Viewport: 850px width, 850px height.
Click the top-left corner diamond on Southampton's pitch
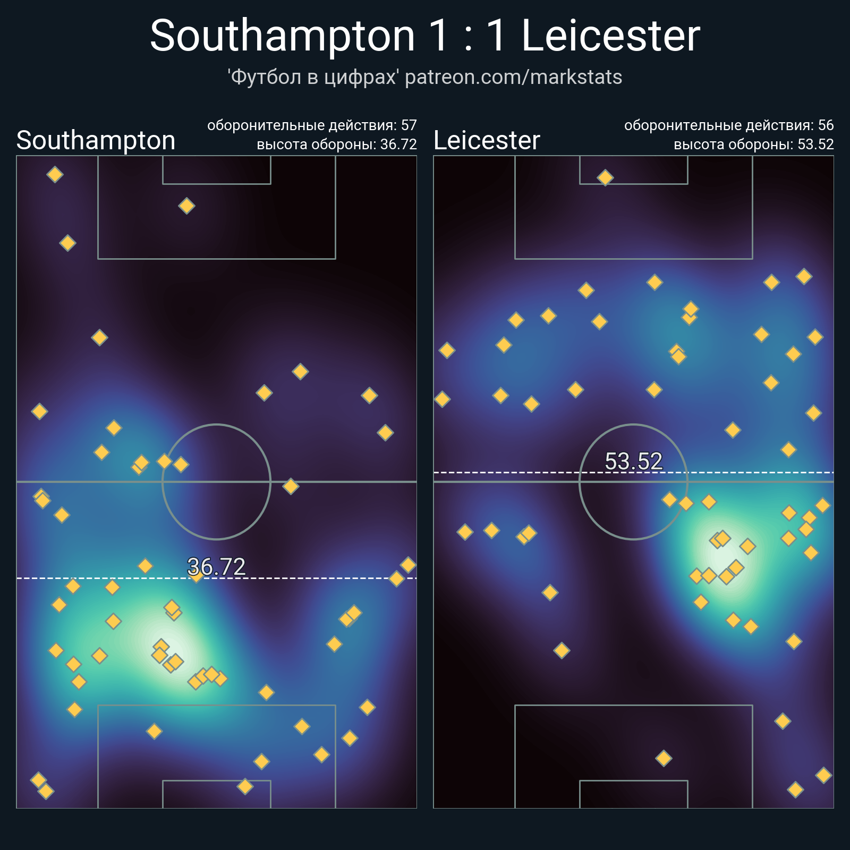coord(55,174)
